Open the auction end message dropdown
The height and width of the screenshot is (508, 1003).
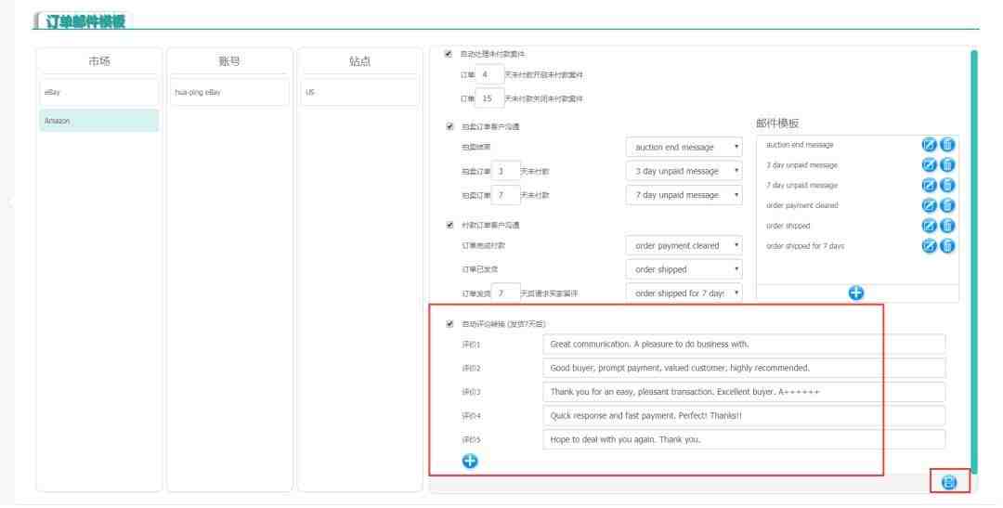click(684, 147)
